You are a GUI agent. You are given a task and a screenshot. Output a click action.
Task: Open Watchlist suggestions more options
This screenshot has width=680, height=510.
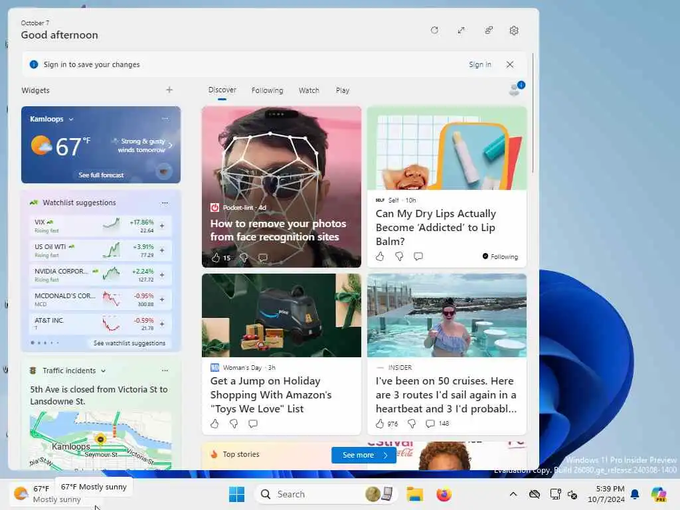[x=165, y=203]
